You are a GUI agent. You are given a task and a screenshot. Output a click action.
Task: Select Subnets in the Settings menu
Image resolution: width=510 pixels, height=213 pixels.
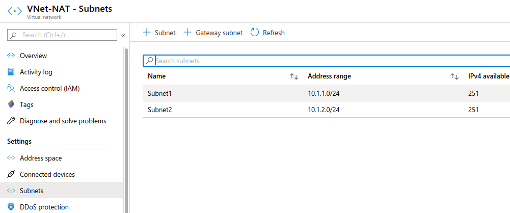[31, 191]
